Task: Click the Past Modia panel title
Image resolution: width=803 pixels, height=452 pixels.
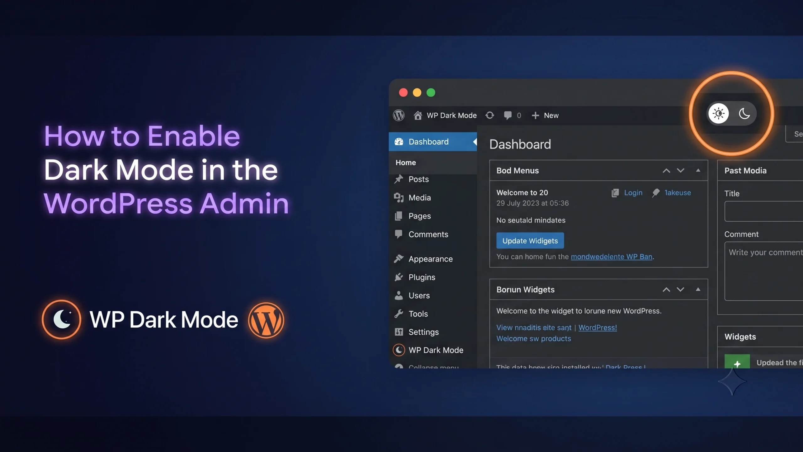Action: tap(745, 170)
